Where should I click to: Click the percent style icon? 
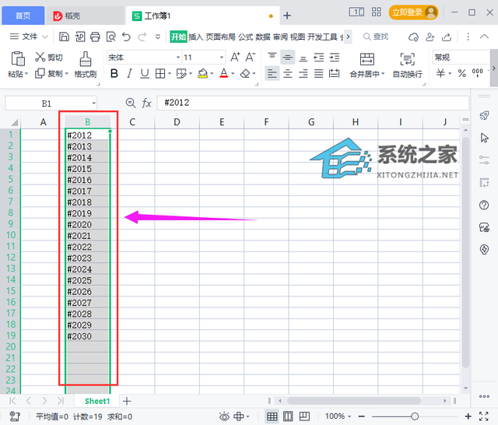tap(461, 73)
